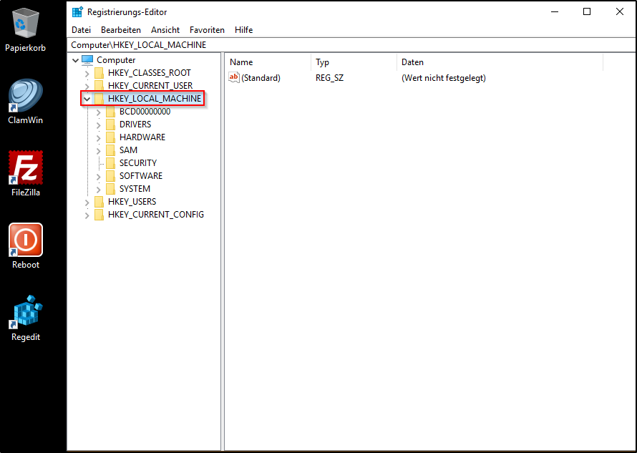
Task: Click the HARDWARE folder icon
Action: tap(110, 137)
